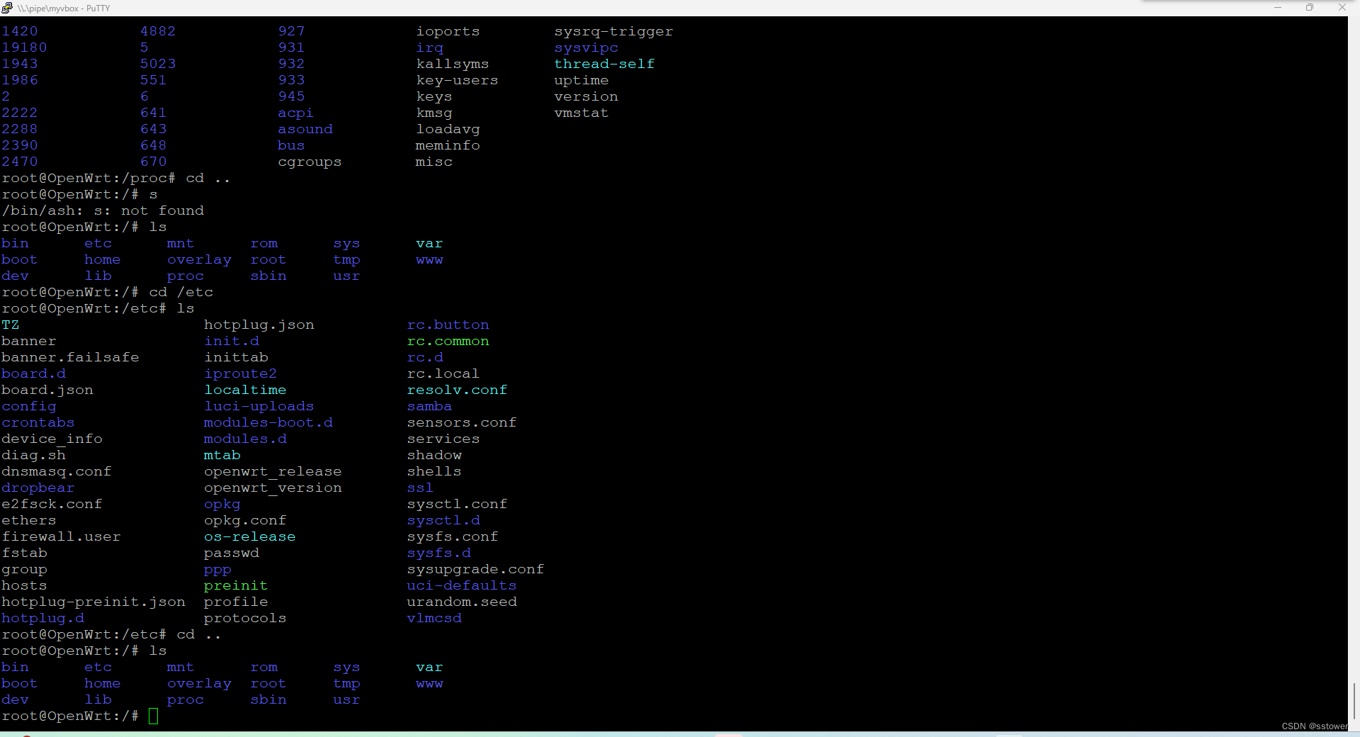1360x737 pixels.
Task: Click 'crontabs' directory name
Action: tap(38, 422)
